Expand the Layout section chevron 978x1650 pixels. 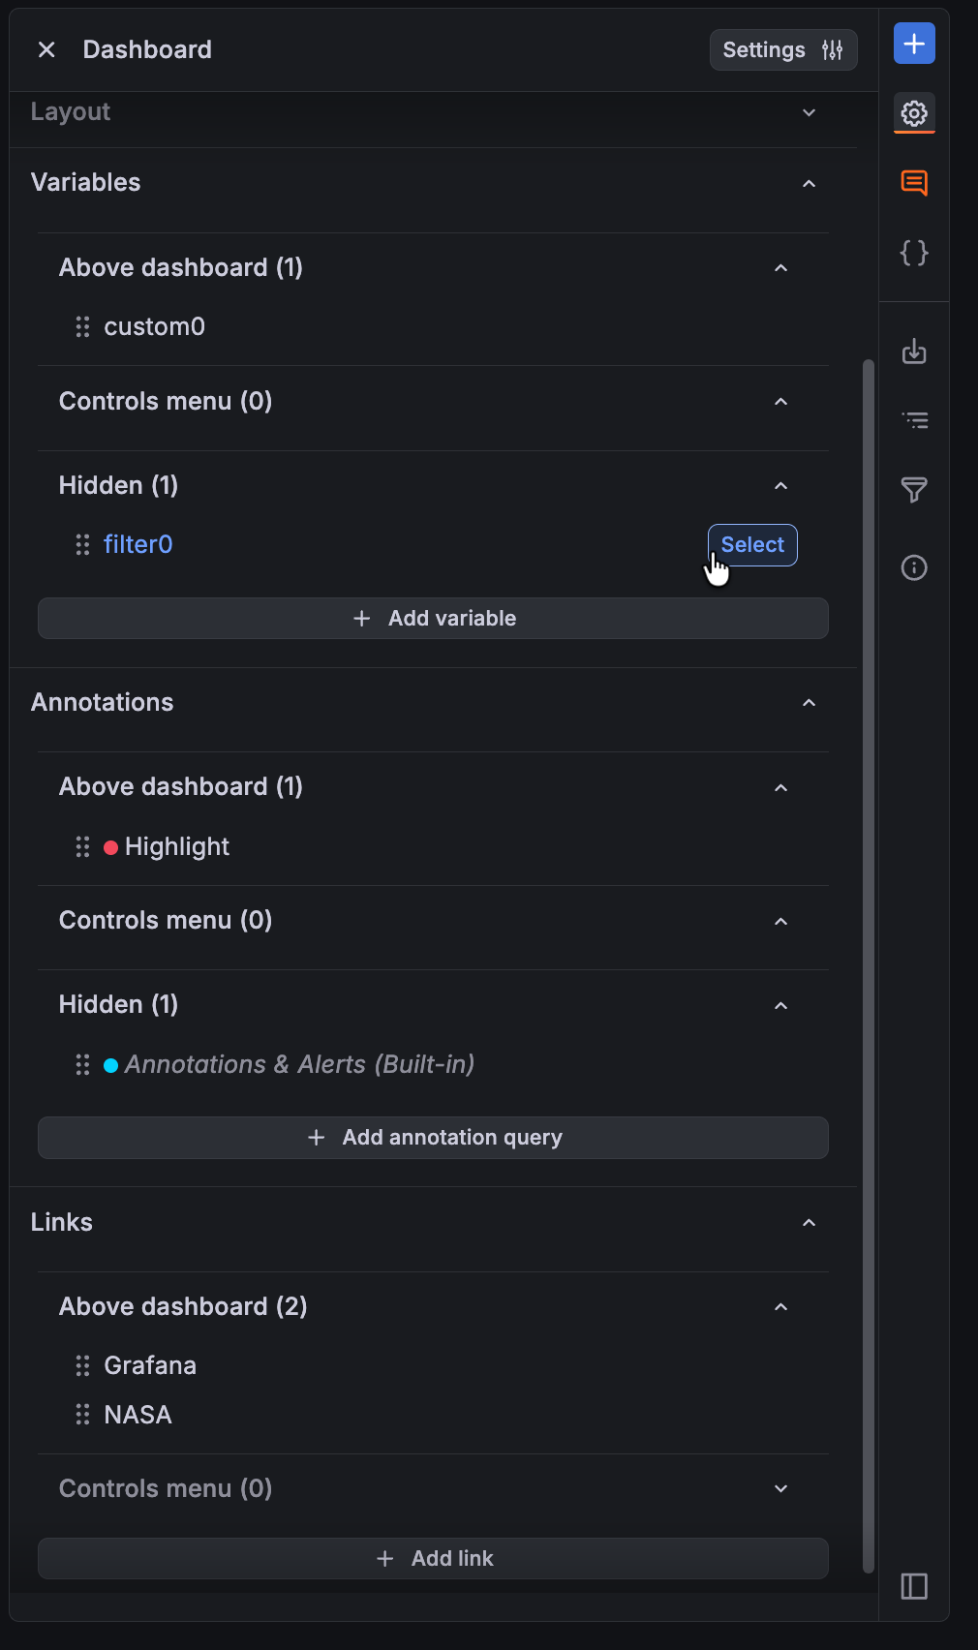[x=810, y=112]
